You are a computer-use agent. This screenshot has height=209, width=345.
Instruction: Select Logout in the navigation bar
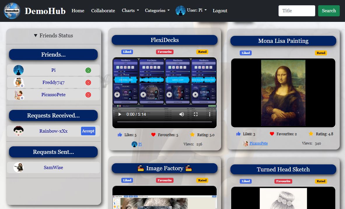tap(220, 10)
